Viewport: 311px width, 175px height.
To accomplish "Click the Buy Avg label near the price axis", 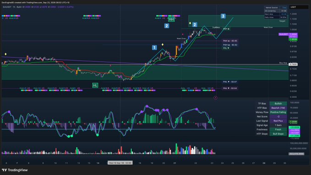I will 283,63.
